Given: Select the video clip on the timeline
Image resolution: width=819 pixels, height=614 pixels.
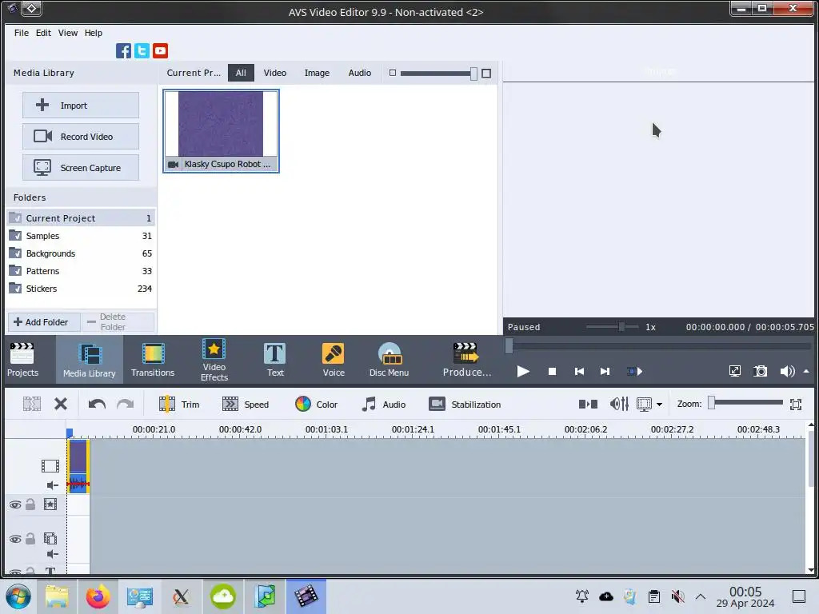Looking at the screenshot, I should tap(78, 466).
